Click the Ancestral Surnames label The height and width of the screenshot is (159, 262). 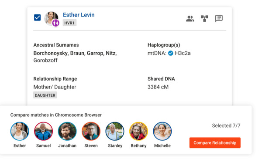pos(56,45)
